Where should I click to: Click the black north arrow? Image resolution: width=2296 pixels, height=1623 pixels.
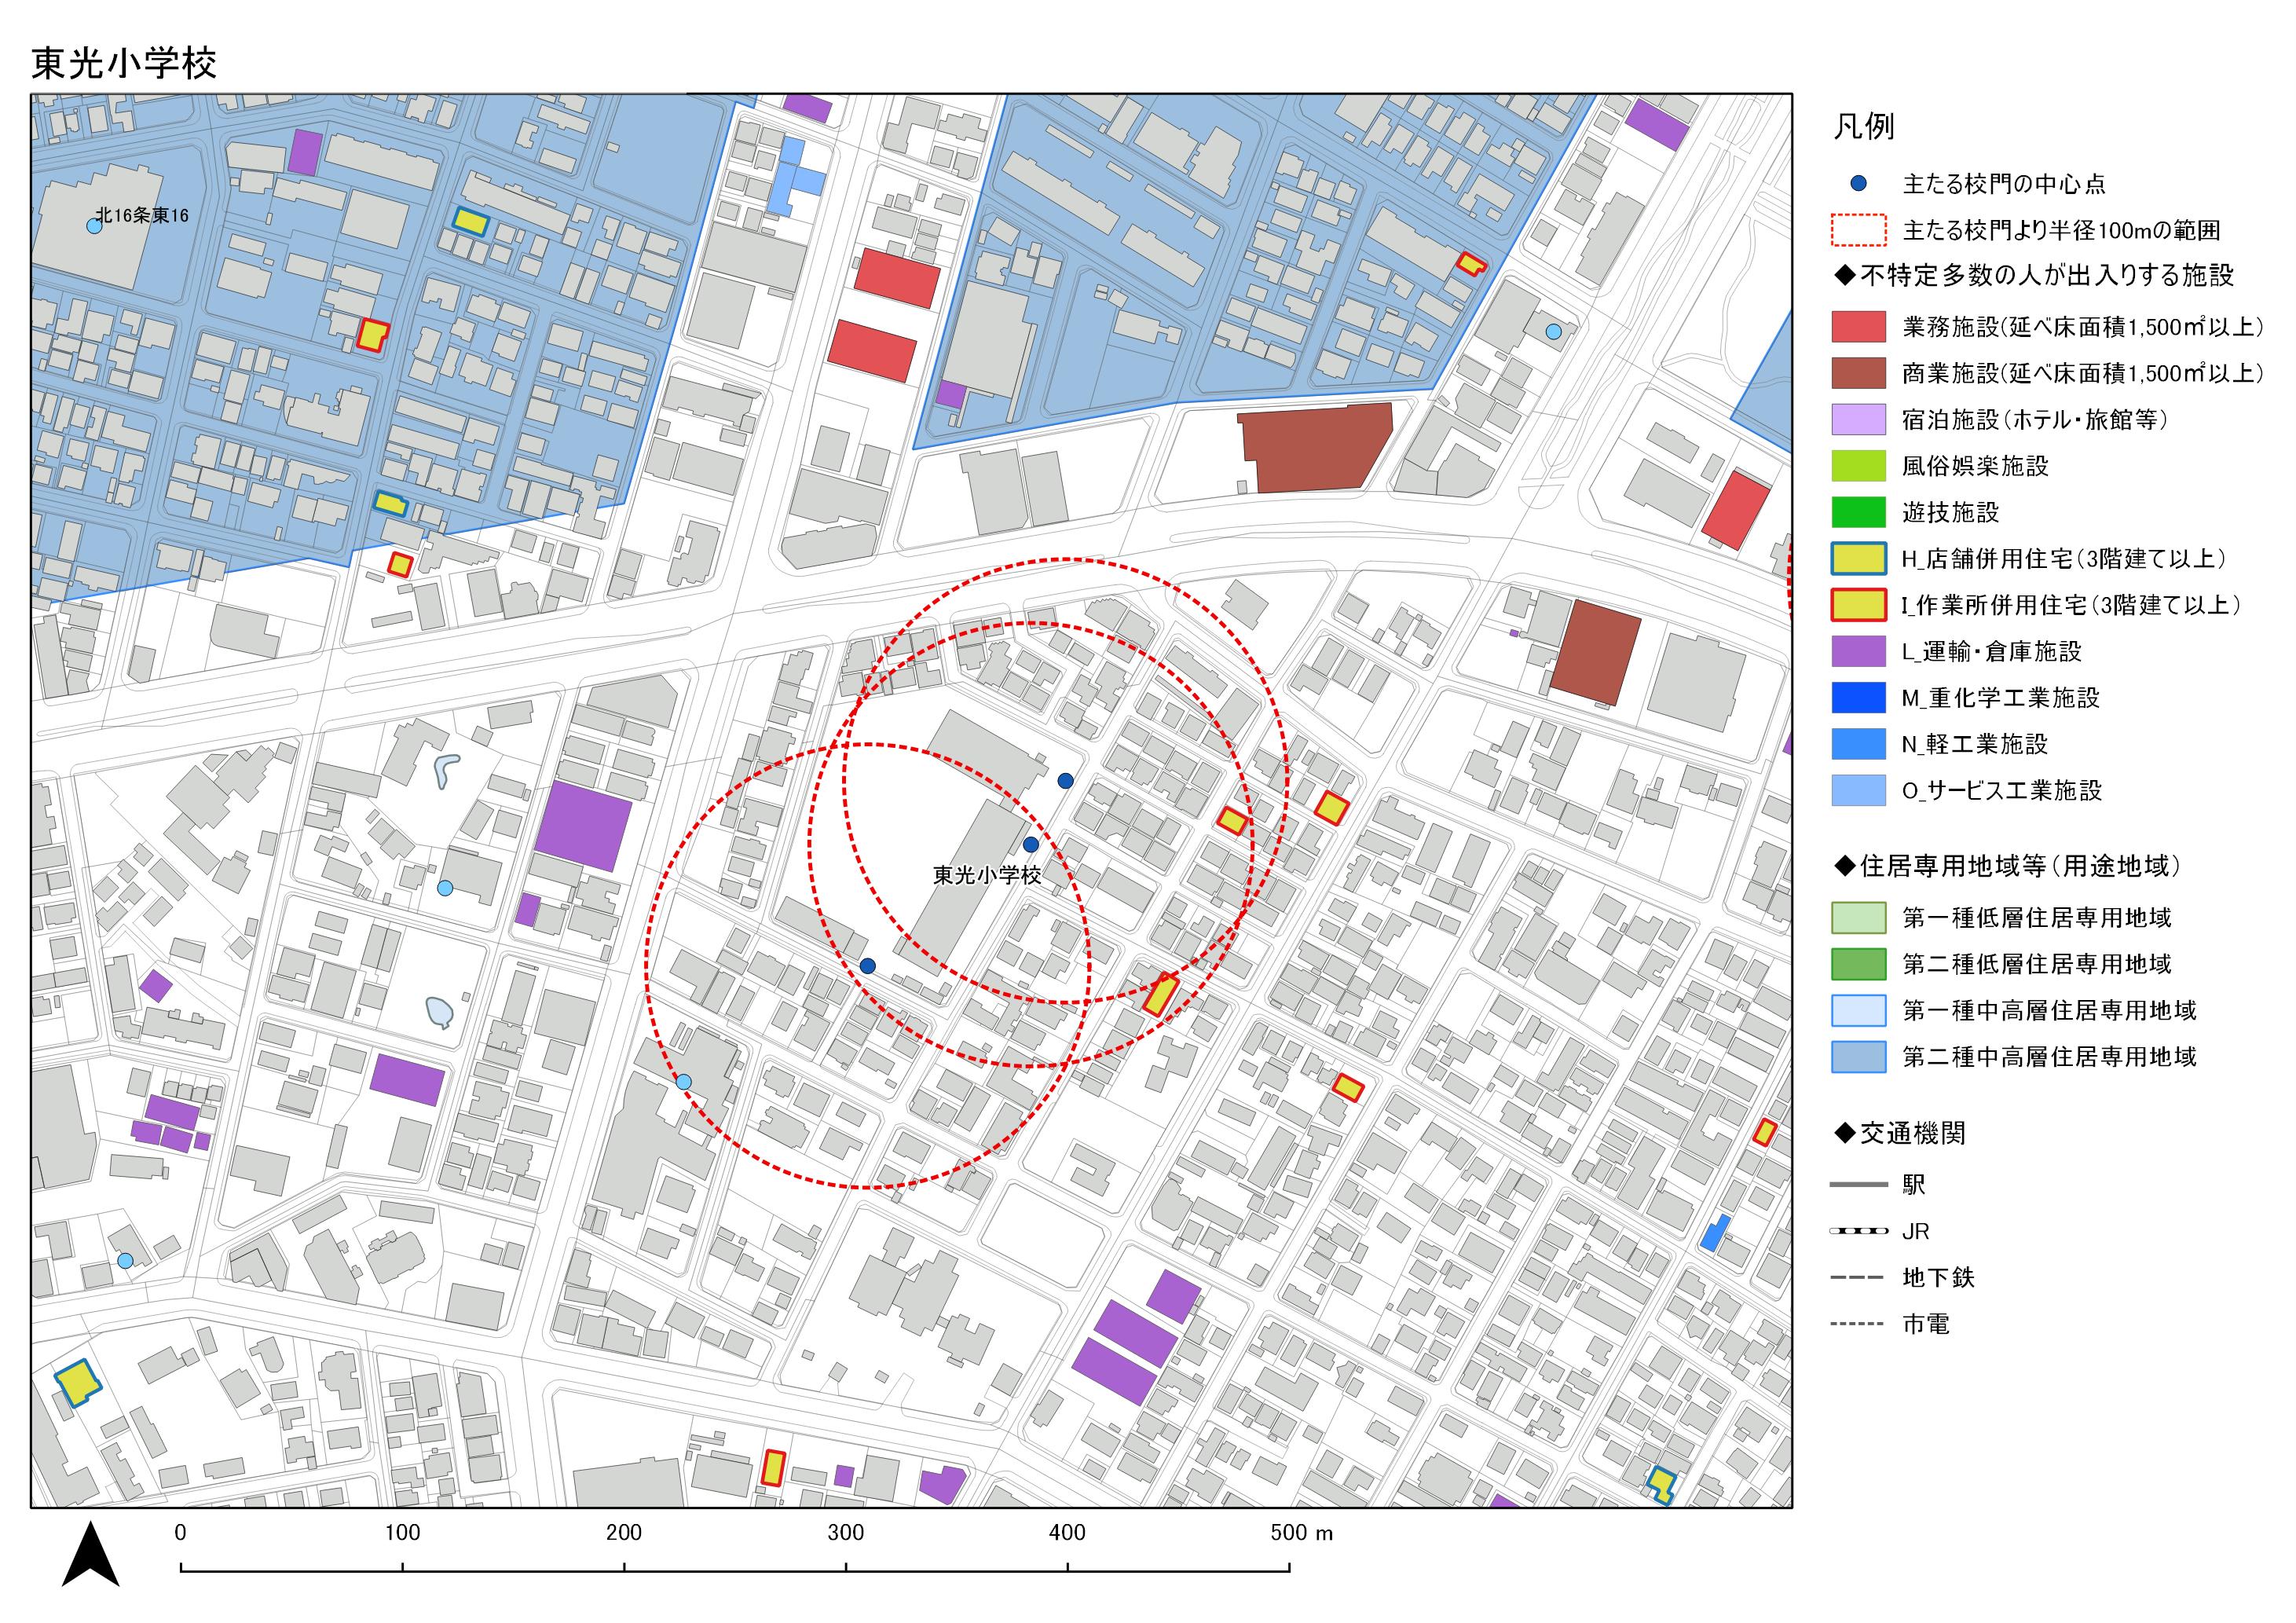click(90, 1554)
